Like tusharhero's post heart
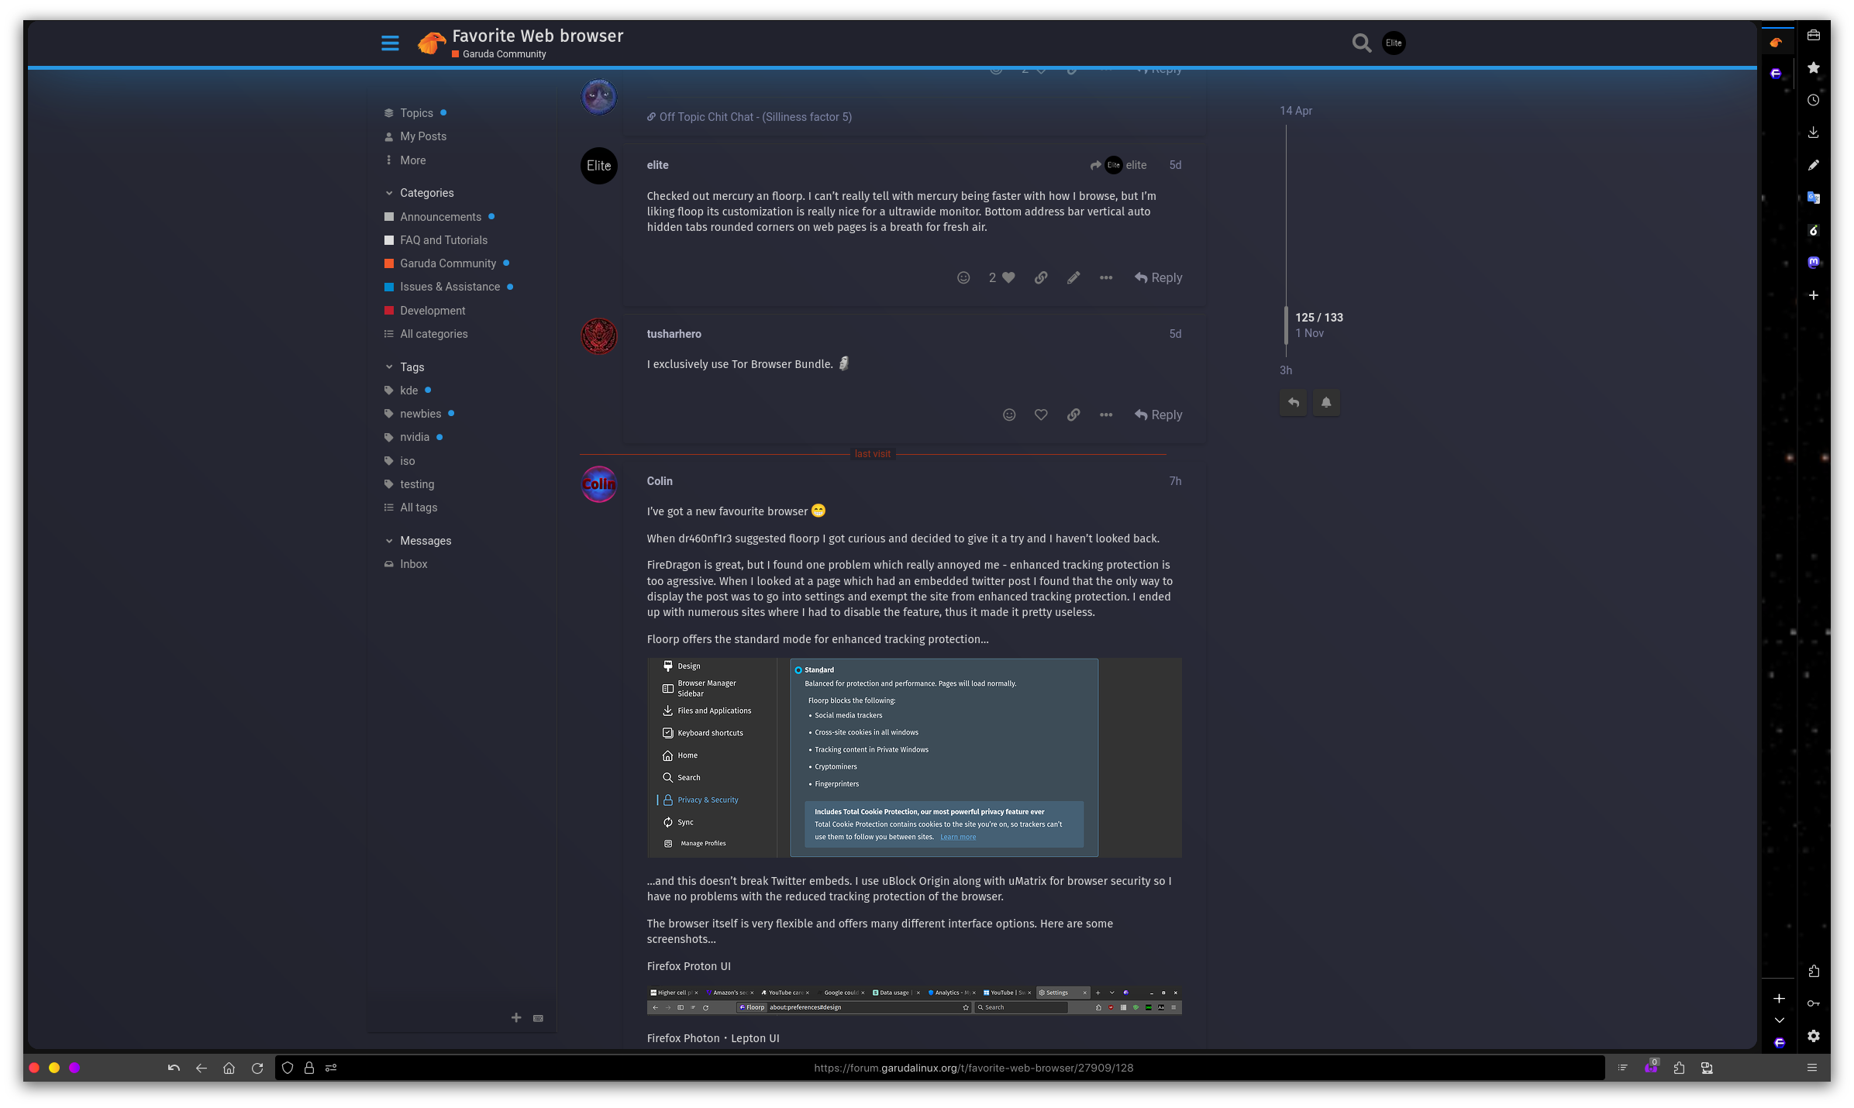 [x=1041, y=415]
